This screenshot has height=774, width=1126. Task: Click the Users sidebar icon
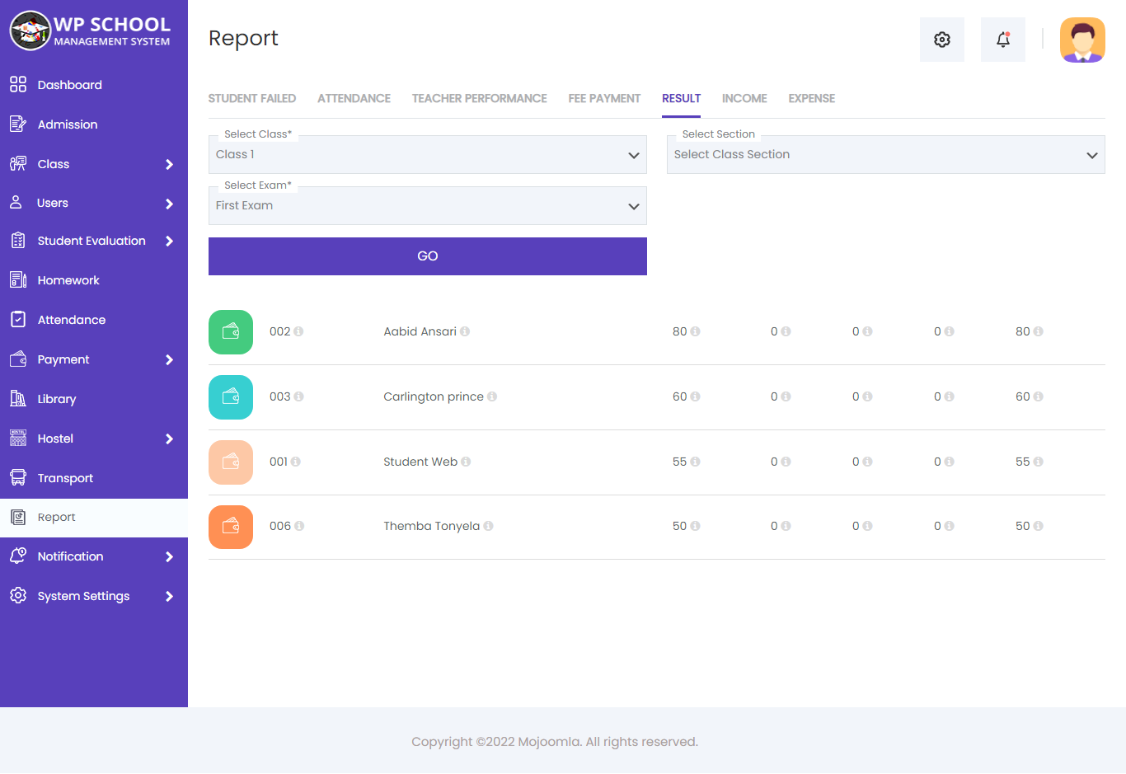[x=16, y=202]
